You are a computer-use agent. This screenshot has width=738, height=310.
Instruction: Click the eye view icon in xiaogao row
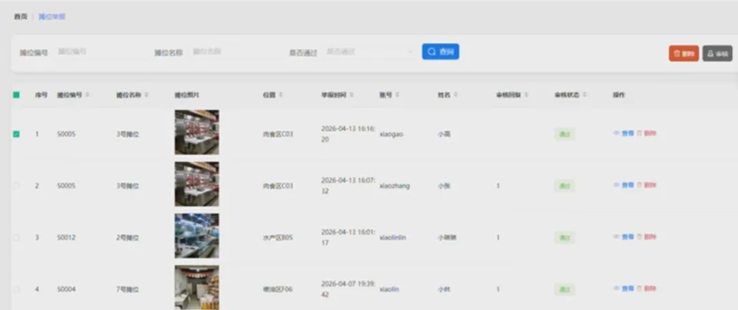[x=616, y=133]
